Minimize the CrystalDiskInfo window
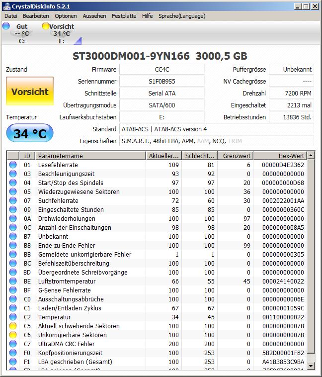Screen dimensions: 322x377 pyautogui.click(x=298, y=6)
